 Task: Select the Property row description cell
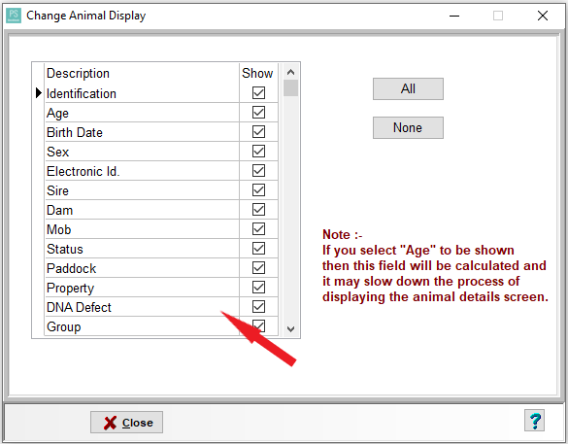tap(142, 288)
